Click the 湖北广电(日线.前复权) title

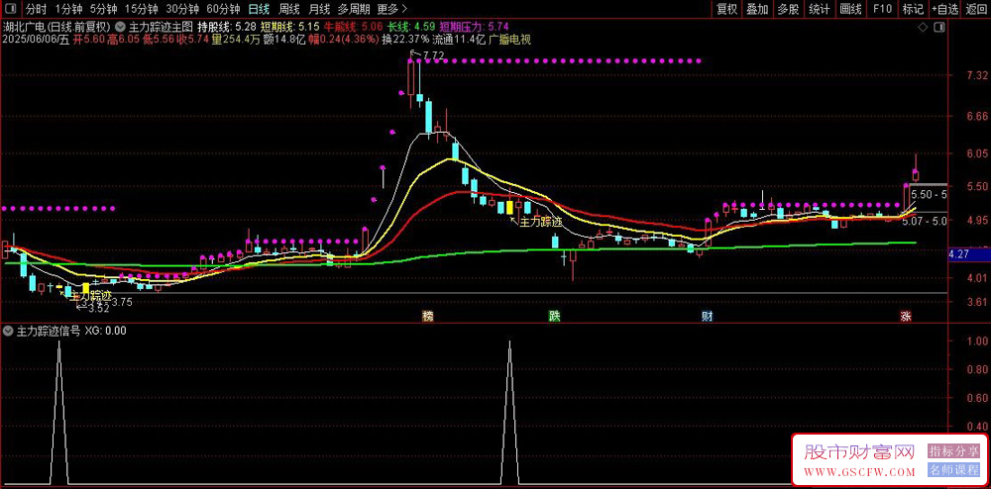coord(57,27)
